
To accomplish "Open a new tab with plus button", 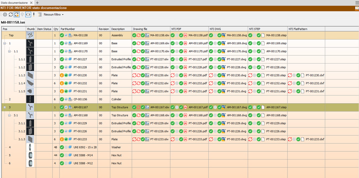I will (37, 3).
